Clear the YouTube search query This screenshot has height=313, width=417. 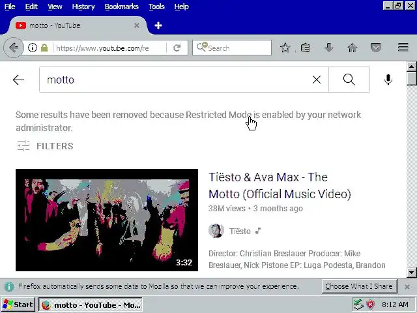(317, 80)
